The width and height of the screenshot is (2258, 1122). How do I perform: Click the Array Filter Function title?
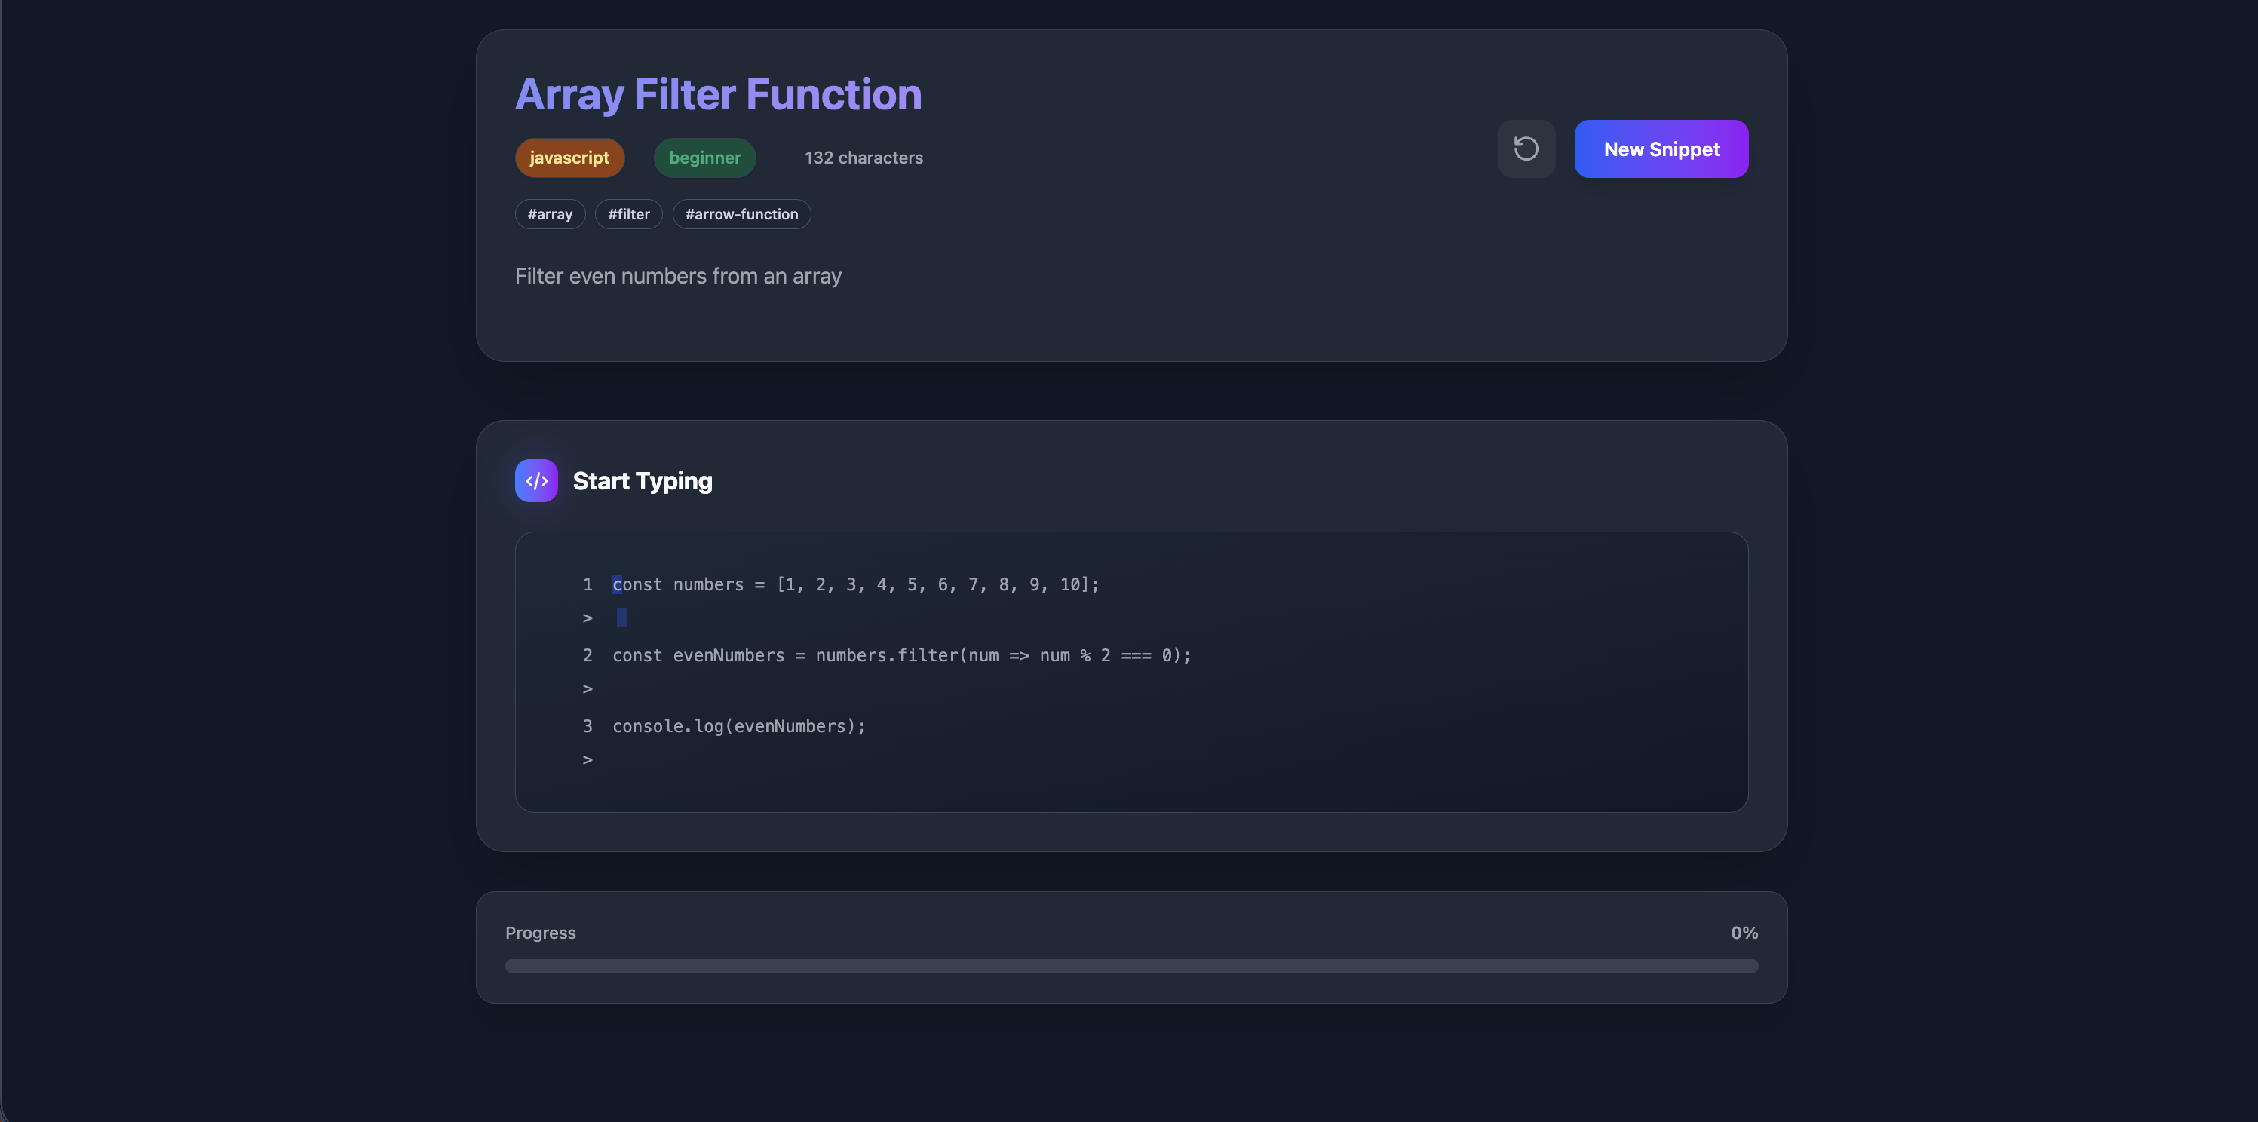click(718, 95)
